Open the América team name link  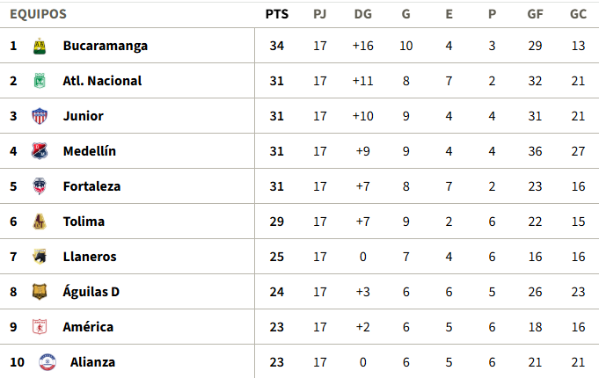point(88,327)
